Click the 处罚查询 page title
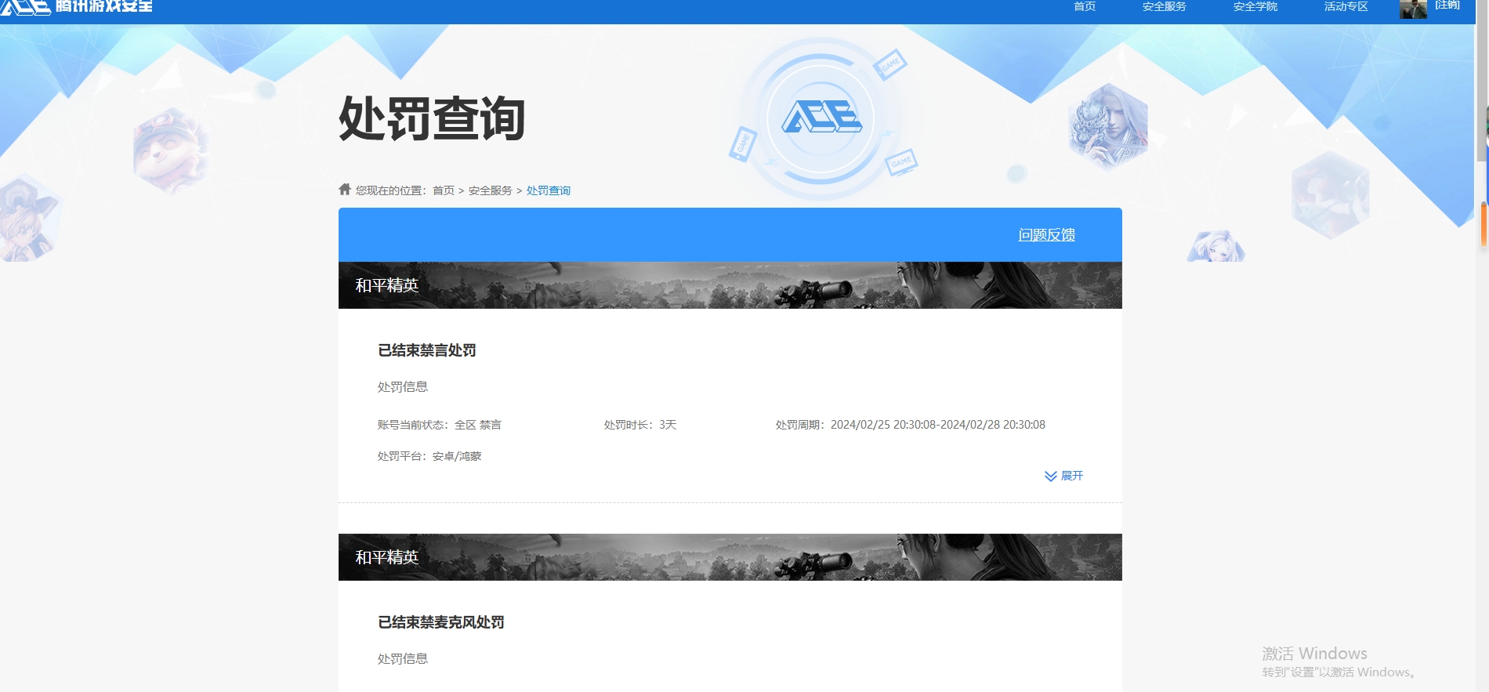 point(432,119)
